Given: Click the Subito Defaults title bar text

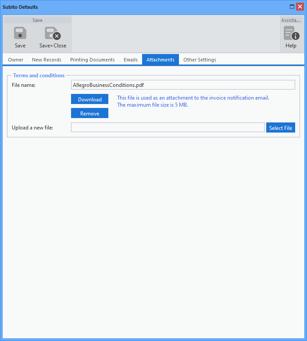Looking at the screenshot, I should pyautogui.click(x=20, y=7).
